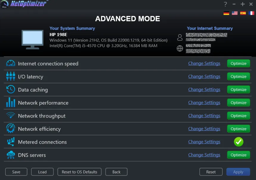
Task: Apply the optimization changes
Action: click(238, 172)
